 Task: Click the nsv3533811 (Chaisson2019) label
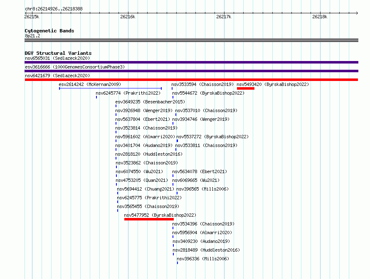(x=206, y=145)
